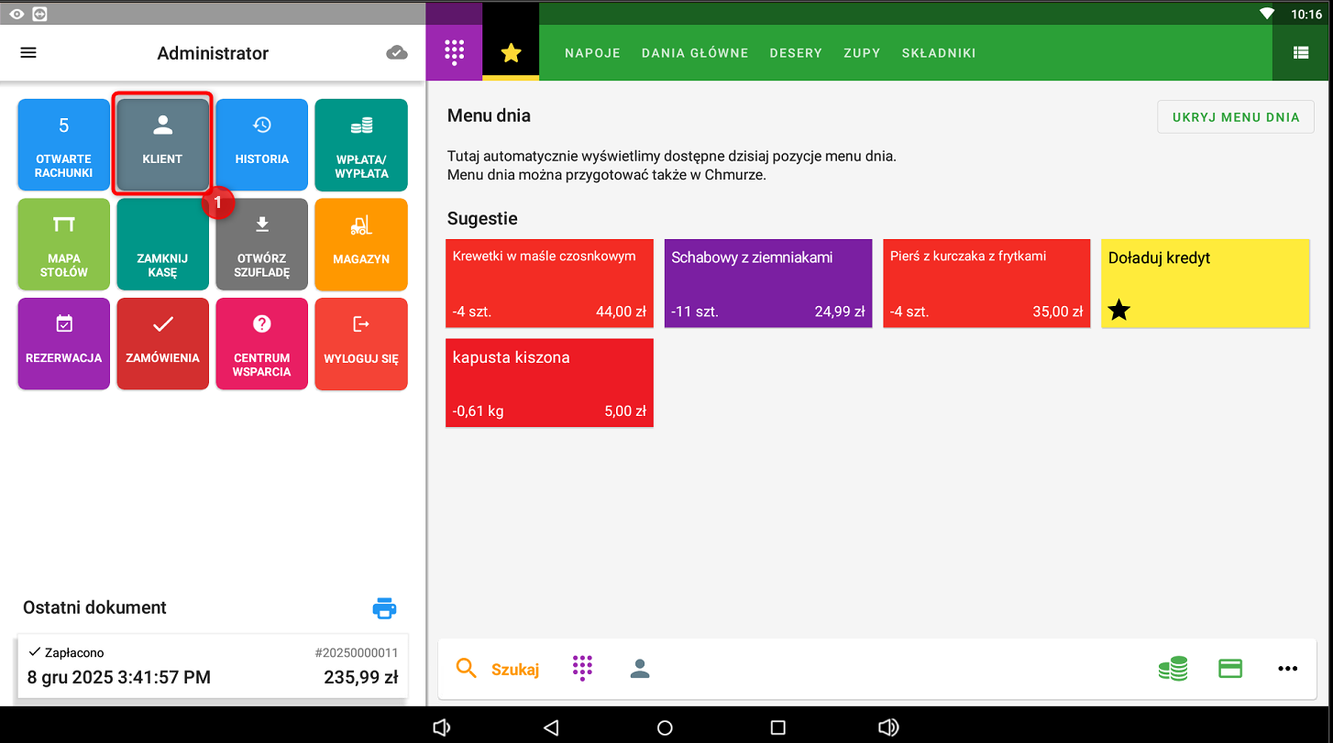
Task: Select the favorites star tab
Action: (511, 53)
